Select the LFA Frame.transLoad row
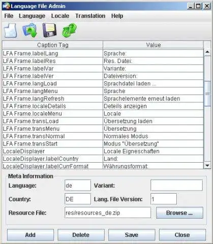 point(103,121)
